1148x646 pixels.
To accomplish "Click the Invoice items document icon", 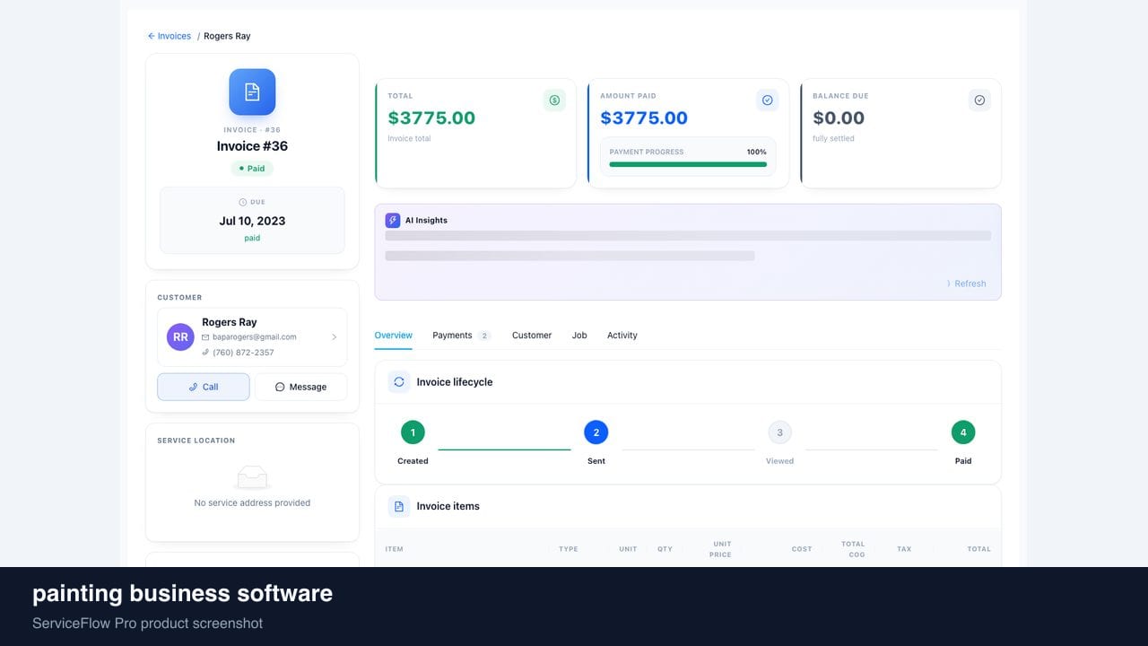I will coord(399,506).
